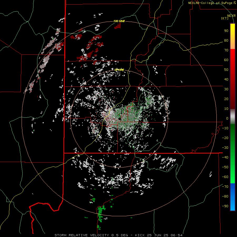
Task: Click the positive 10 scale value
Action: [x=226, y=109]
